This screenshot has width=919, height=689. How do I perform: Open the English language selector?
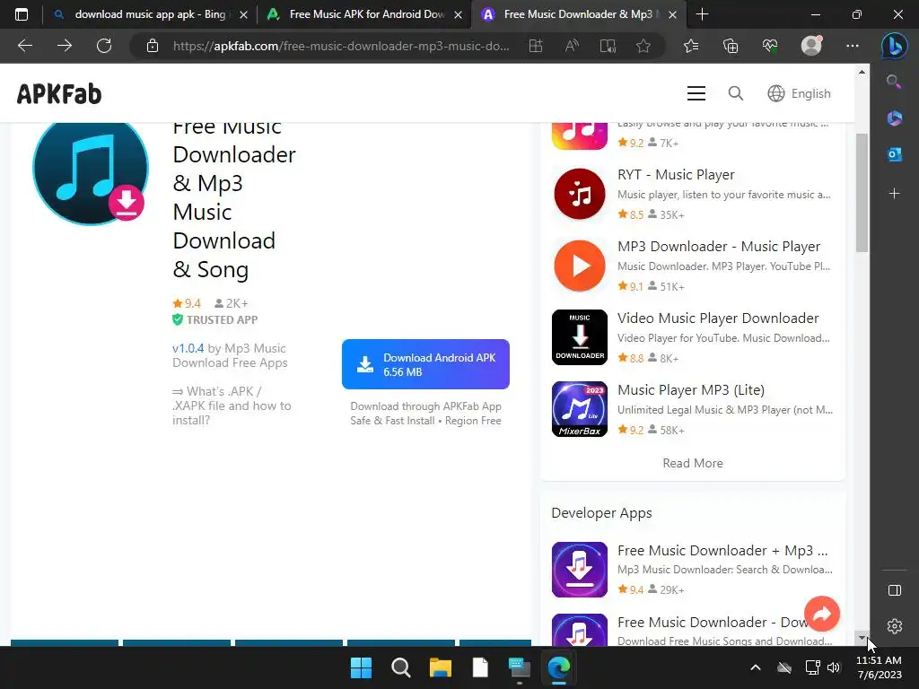pos(799,93)
